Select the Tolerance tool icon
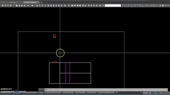Screen dimensions: 170x95 pos(160,5)
